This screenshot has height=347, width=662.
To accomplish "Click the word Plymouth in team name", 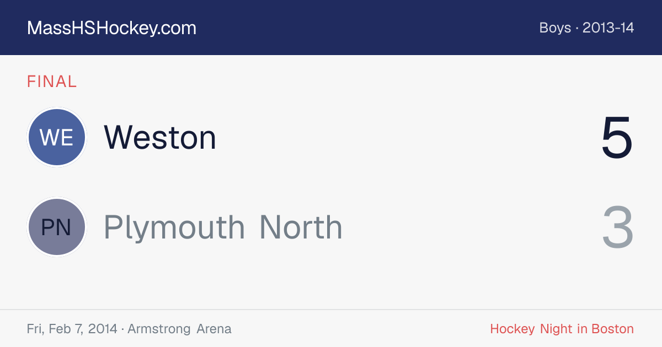I will pyautogui.click(x=174, y=227).
